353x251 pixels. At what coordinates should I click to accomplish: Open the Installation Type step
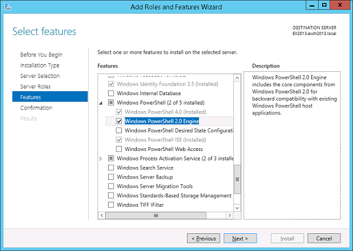[40, 65]
